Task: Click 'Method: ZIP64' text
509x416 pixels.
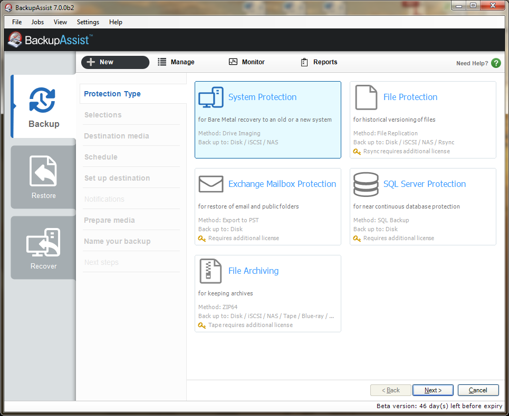Action: pyautogui.click(x=218, y=307)
